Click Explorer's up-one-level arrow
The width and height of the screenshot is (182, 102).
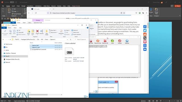[x=10, y=39]
